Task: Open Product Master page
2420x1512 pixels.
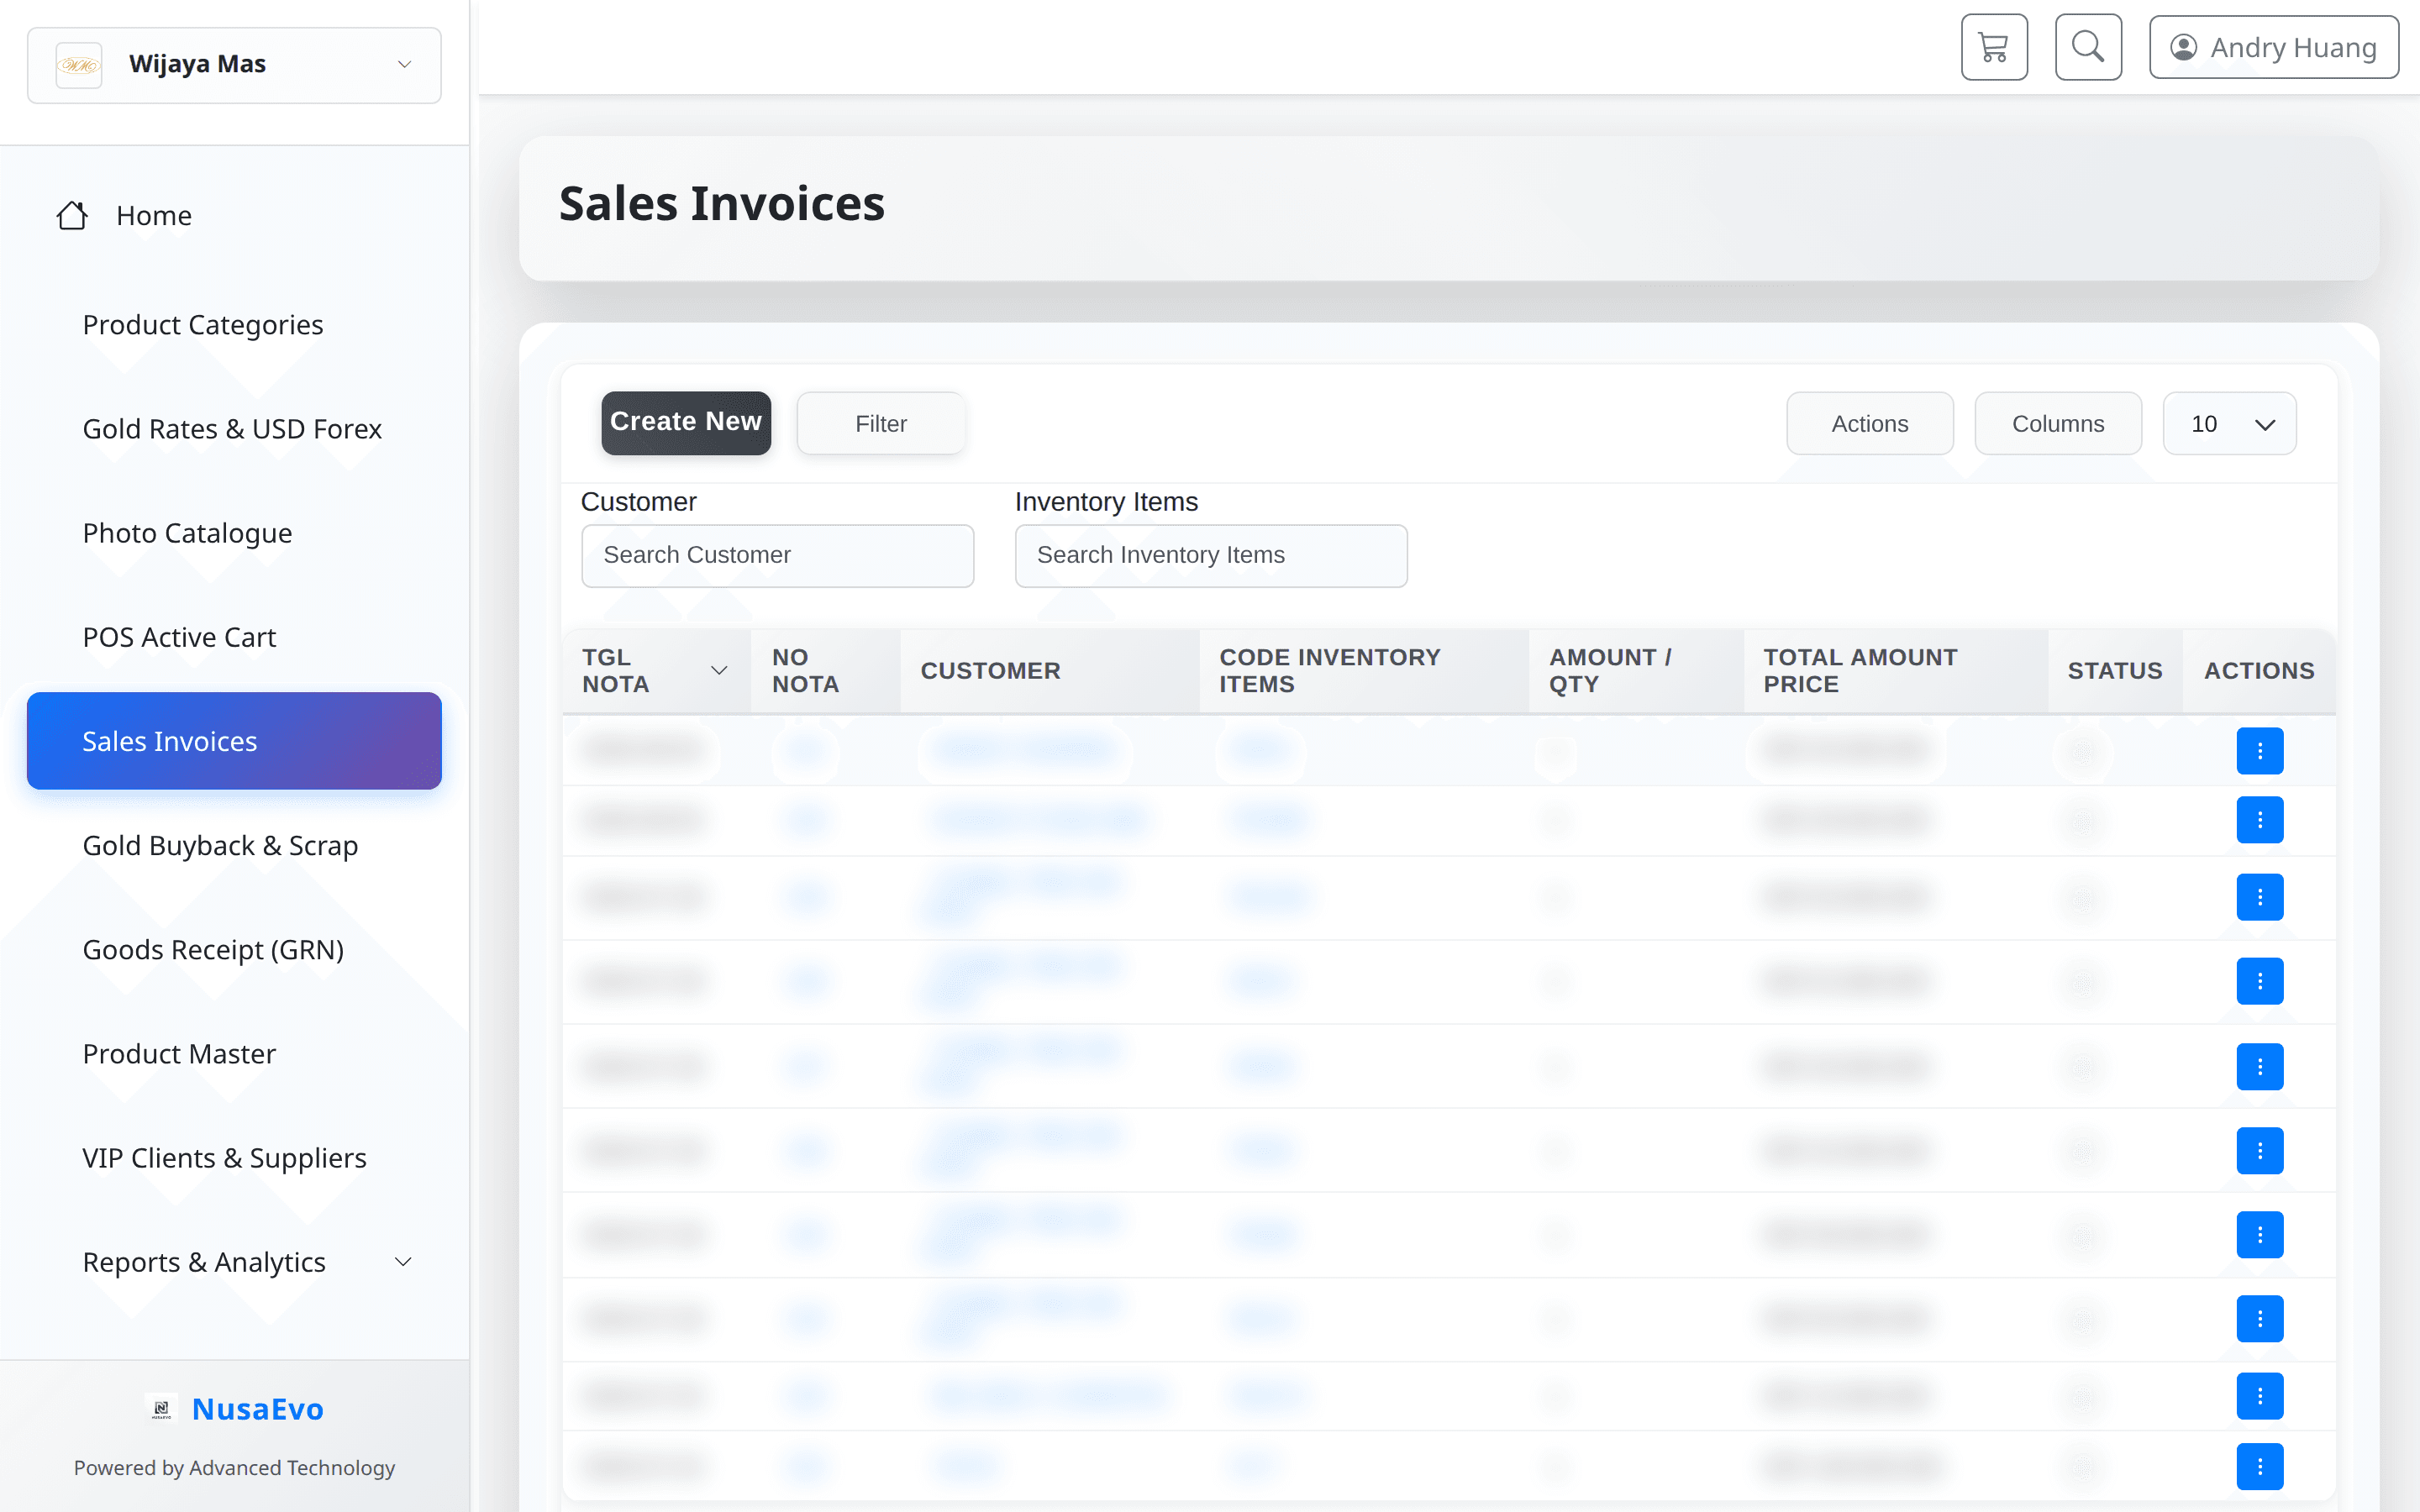Action: click(179, 1053)
